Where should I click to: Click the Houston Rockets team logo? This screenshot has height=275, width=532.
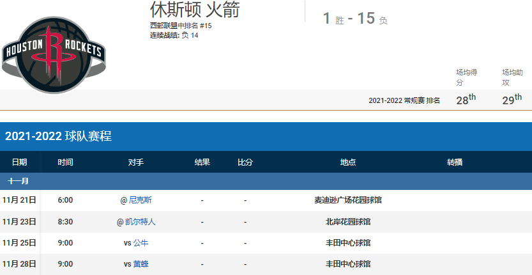[x=54, y=55]
